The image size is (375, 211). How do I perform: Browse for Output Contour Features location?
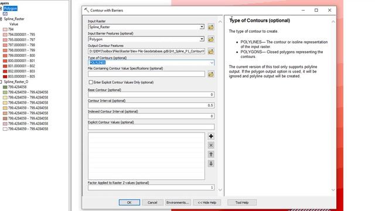211,51
